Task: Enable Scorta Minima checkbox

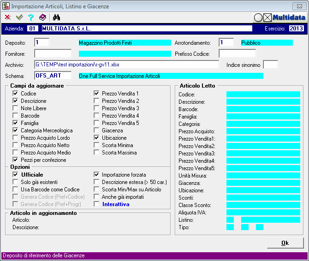Action: (96, 145)
